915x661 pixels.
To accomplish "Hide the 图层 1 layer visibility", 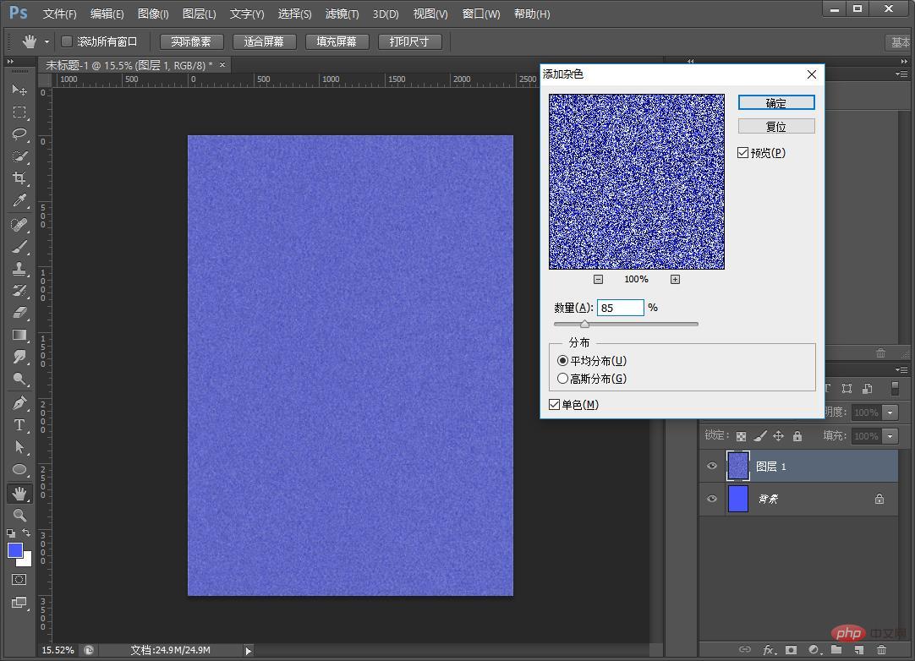I will point(712,467).
